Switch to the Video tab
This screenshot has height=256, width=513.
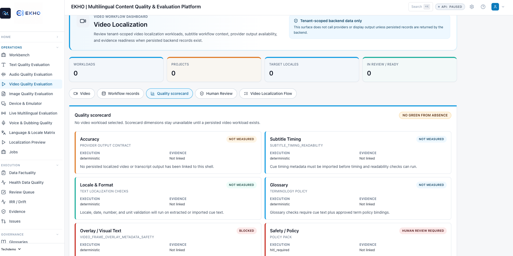coord(82,94)
